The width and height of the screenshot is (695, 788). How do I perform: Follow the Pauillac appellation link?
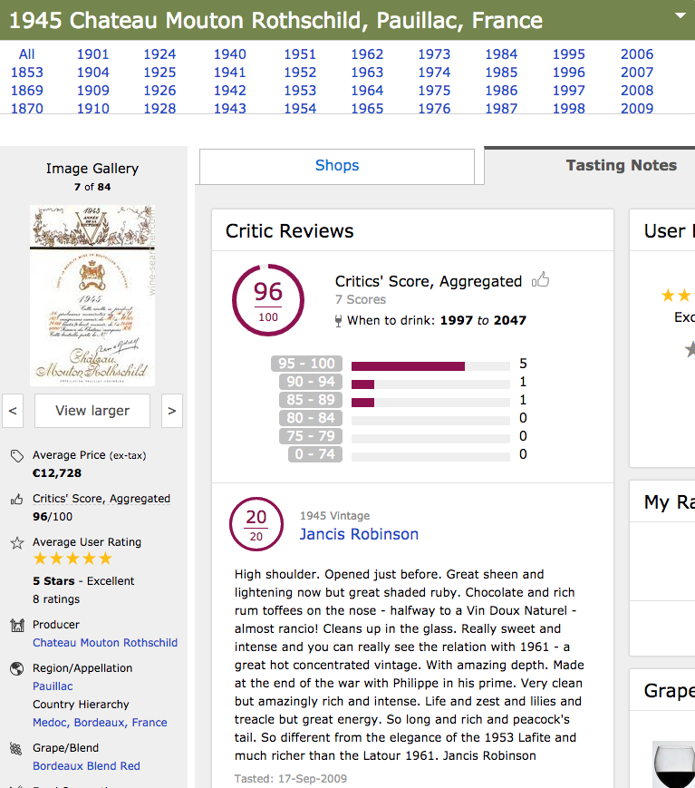point(53,686)
